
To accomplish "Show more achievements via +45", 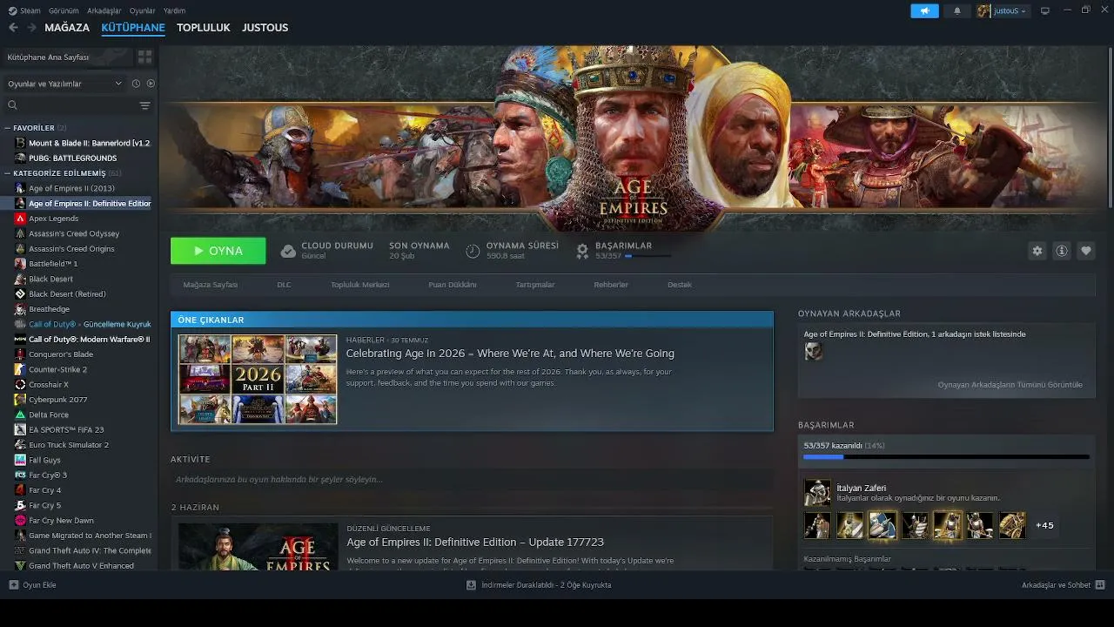I will click(x=1044, y=525).
